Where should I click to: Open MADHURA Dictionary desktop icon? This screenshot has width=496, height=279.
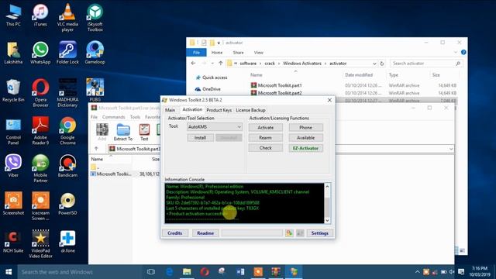67,93
